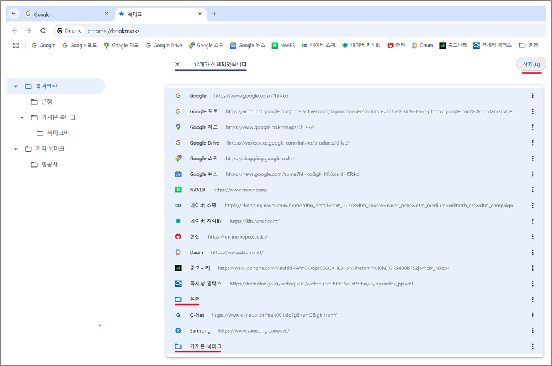This screenshot has height=366, width=552.
Task: Open Daum bookmark in bookmarks bar
Action: click(422, 46)
